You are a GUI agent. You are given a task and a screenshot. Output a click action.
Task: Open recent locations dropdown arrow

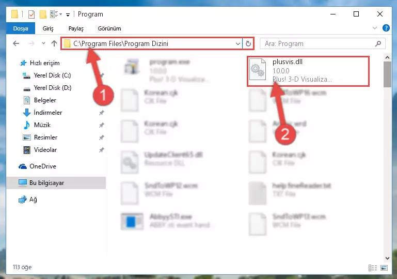tap(43, 43)
